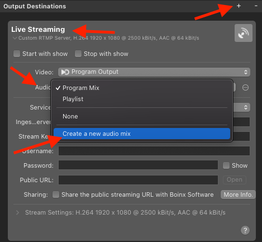Collapse the Live Streaming summary chevron
This screenshot has height=242, width=262.
[15, 38]
